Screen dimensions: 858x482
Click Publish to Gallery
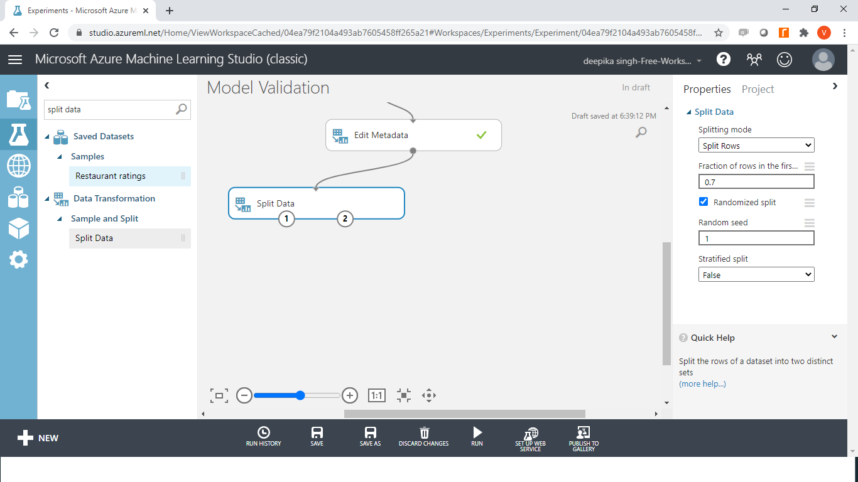tap(584, 439)
